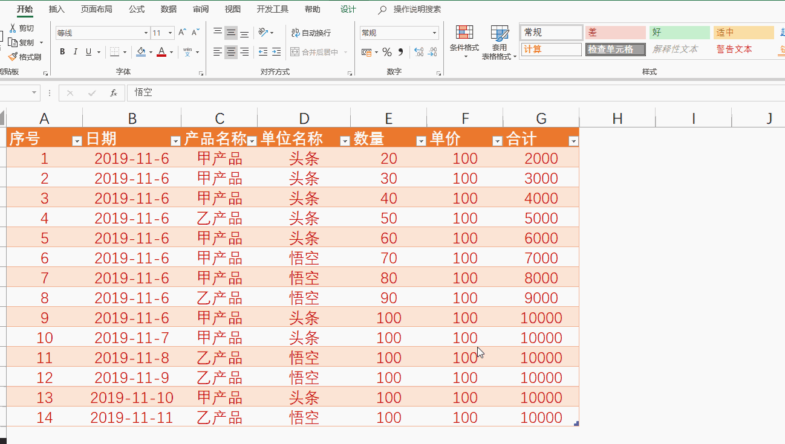The height and width of the screenshot is (444, 785).
Task: Open the 页面布局 tab
Action: pyautogui.click(x=97, y=9)
